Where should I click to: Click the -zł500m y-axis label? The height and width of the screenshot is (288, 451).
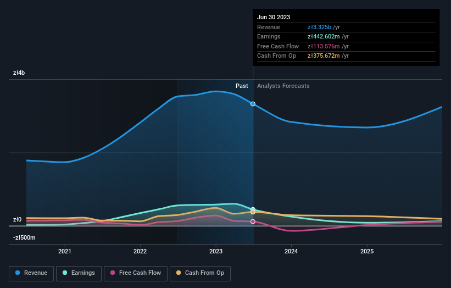(x=24, y=237)
